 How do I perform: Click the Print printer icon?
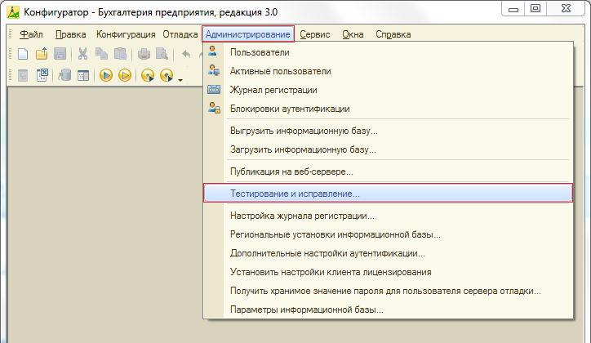coord(144,54)
